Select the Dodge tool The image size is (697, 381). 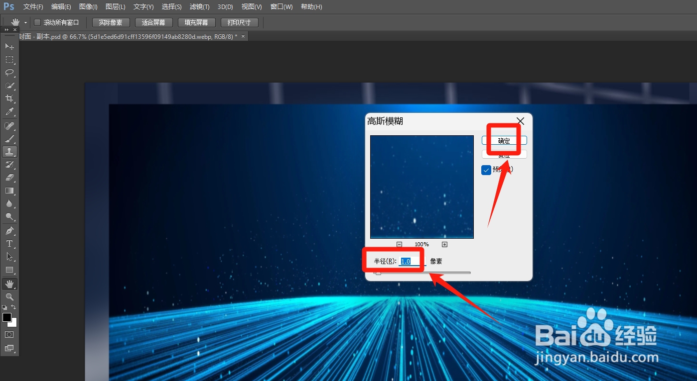[9, 216]
